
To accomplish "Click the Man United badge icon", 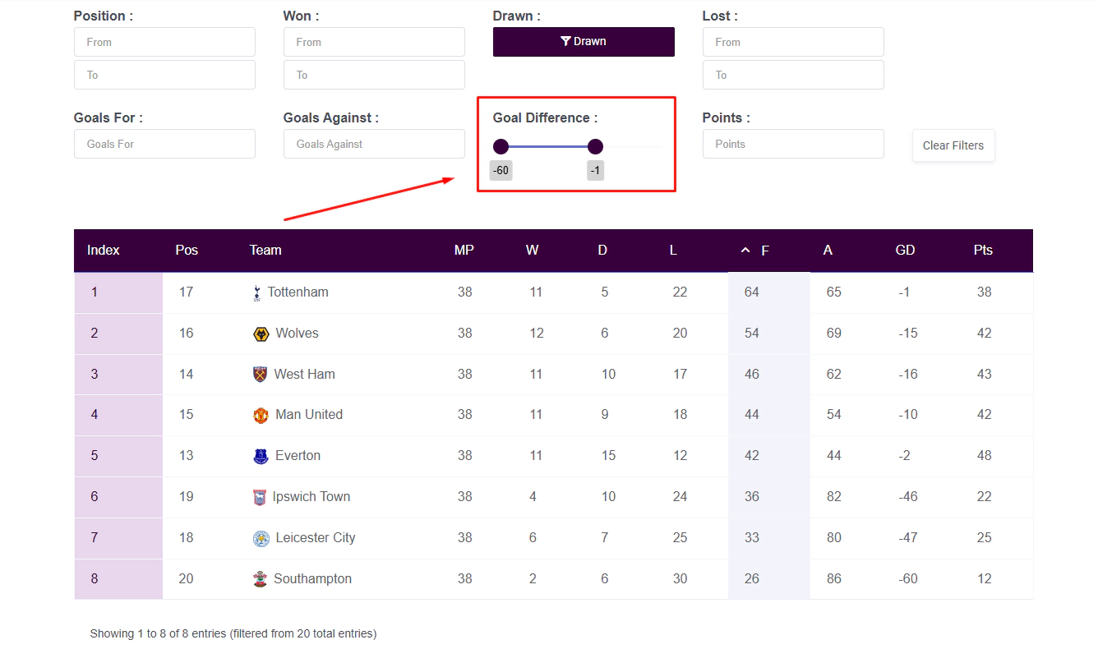I will (x=261, y=415).
